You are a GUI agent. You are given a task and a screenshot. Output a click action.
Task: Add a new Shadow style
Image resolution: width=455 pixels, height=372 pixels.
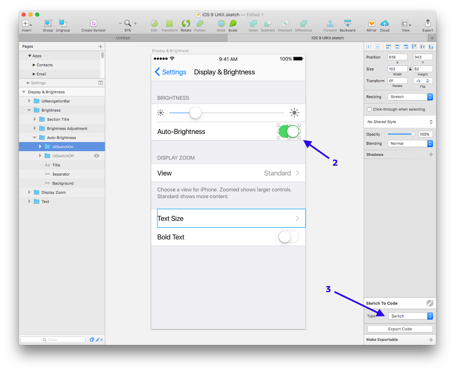pos(431,154)
